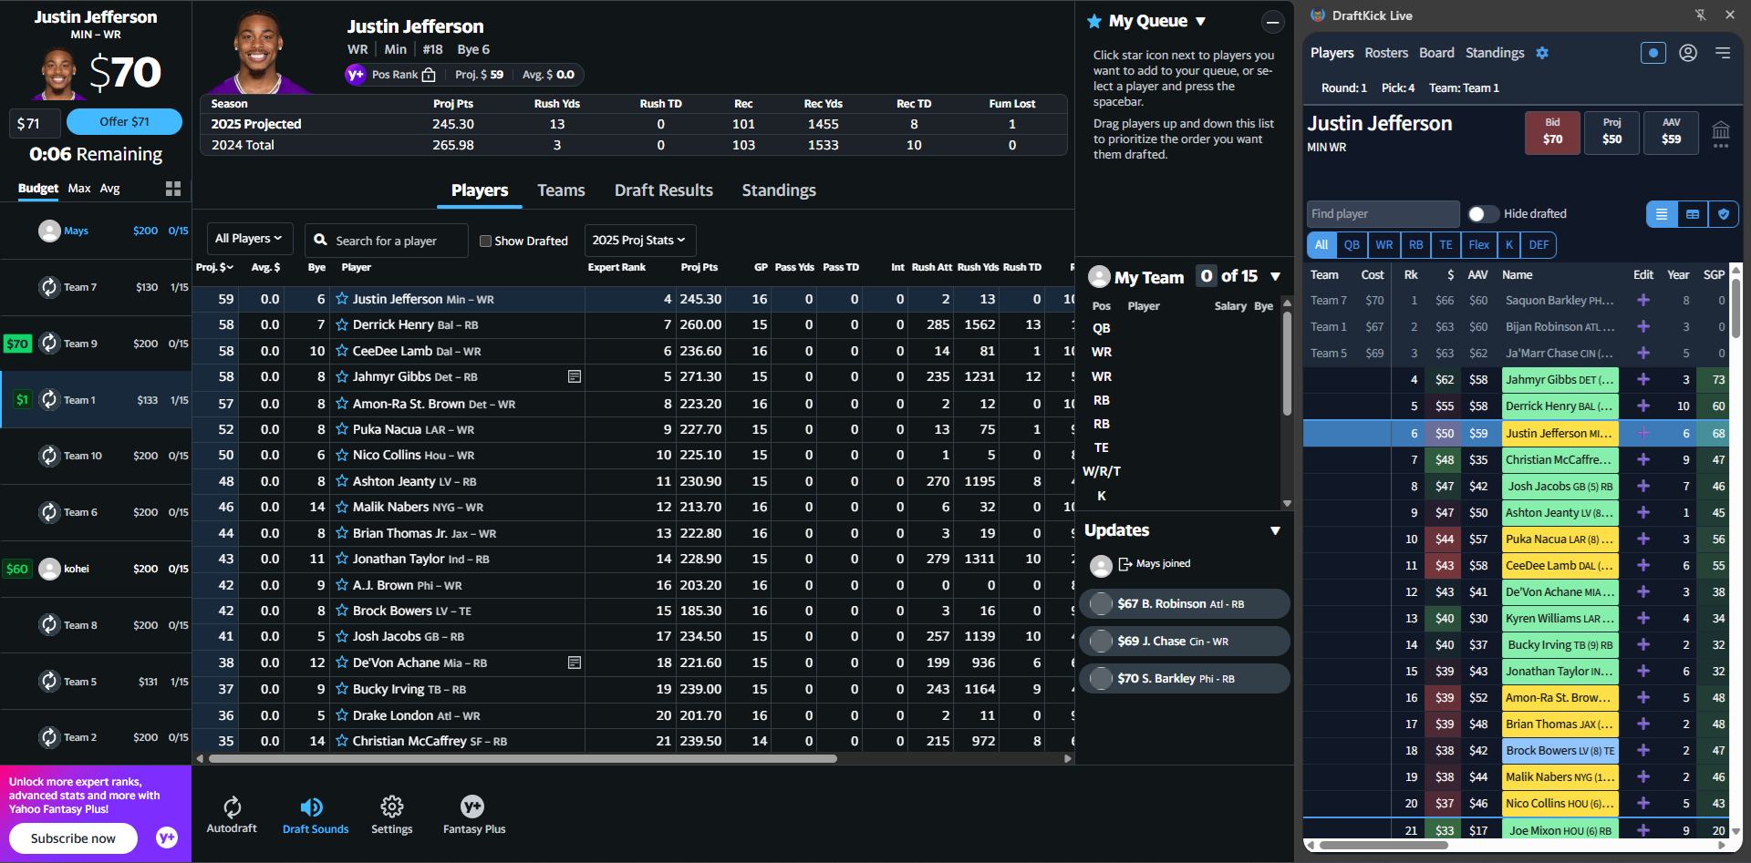Minimize the My Queue panel
1751x863 pixels.
click(x=1272, y=22)
